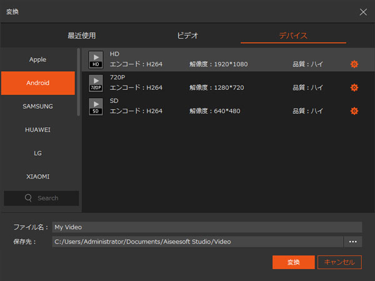Click the HD format play icon
This screenshot has height=281, width=375.
pyautogui.click(x=96, y=59)
